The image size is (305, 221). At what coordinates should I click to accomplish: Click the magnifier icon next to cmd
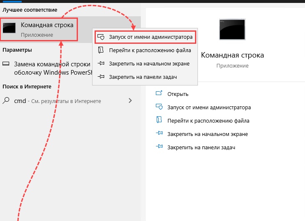click(6, 100)
